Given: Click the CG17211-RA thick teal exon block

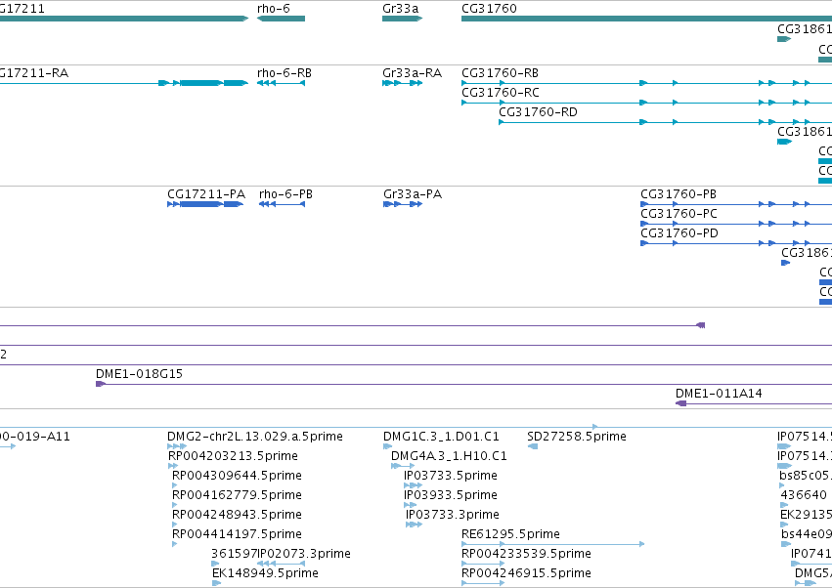Looking at the screenshot, I should [x=200, y=83].
